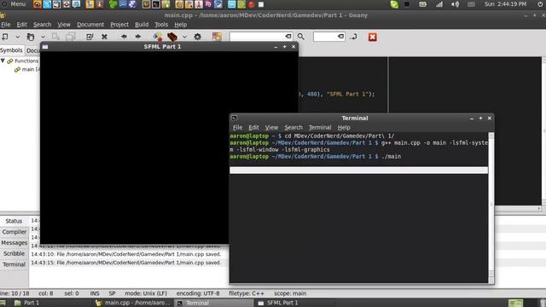This screenshot has width=546, height=307.
Task: Open Geany's Document menu
Action: [x=90, y=25]
